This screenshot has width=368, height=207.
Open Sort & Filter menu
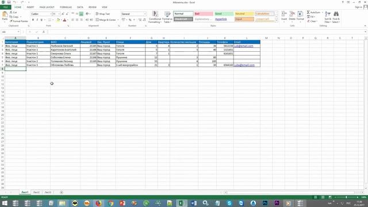point(328,17)
